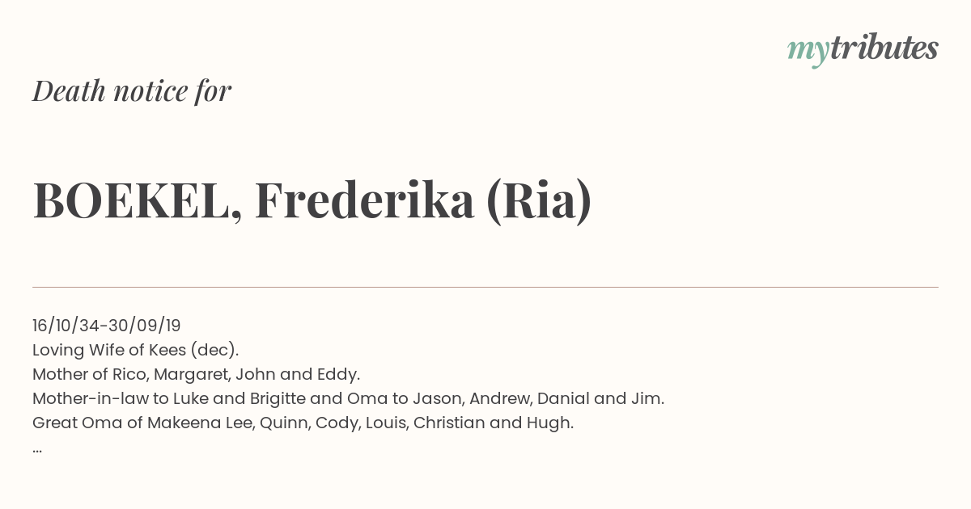Click the name Kees in the notice

pos(168,350)
